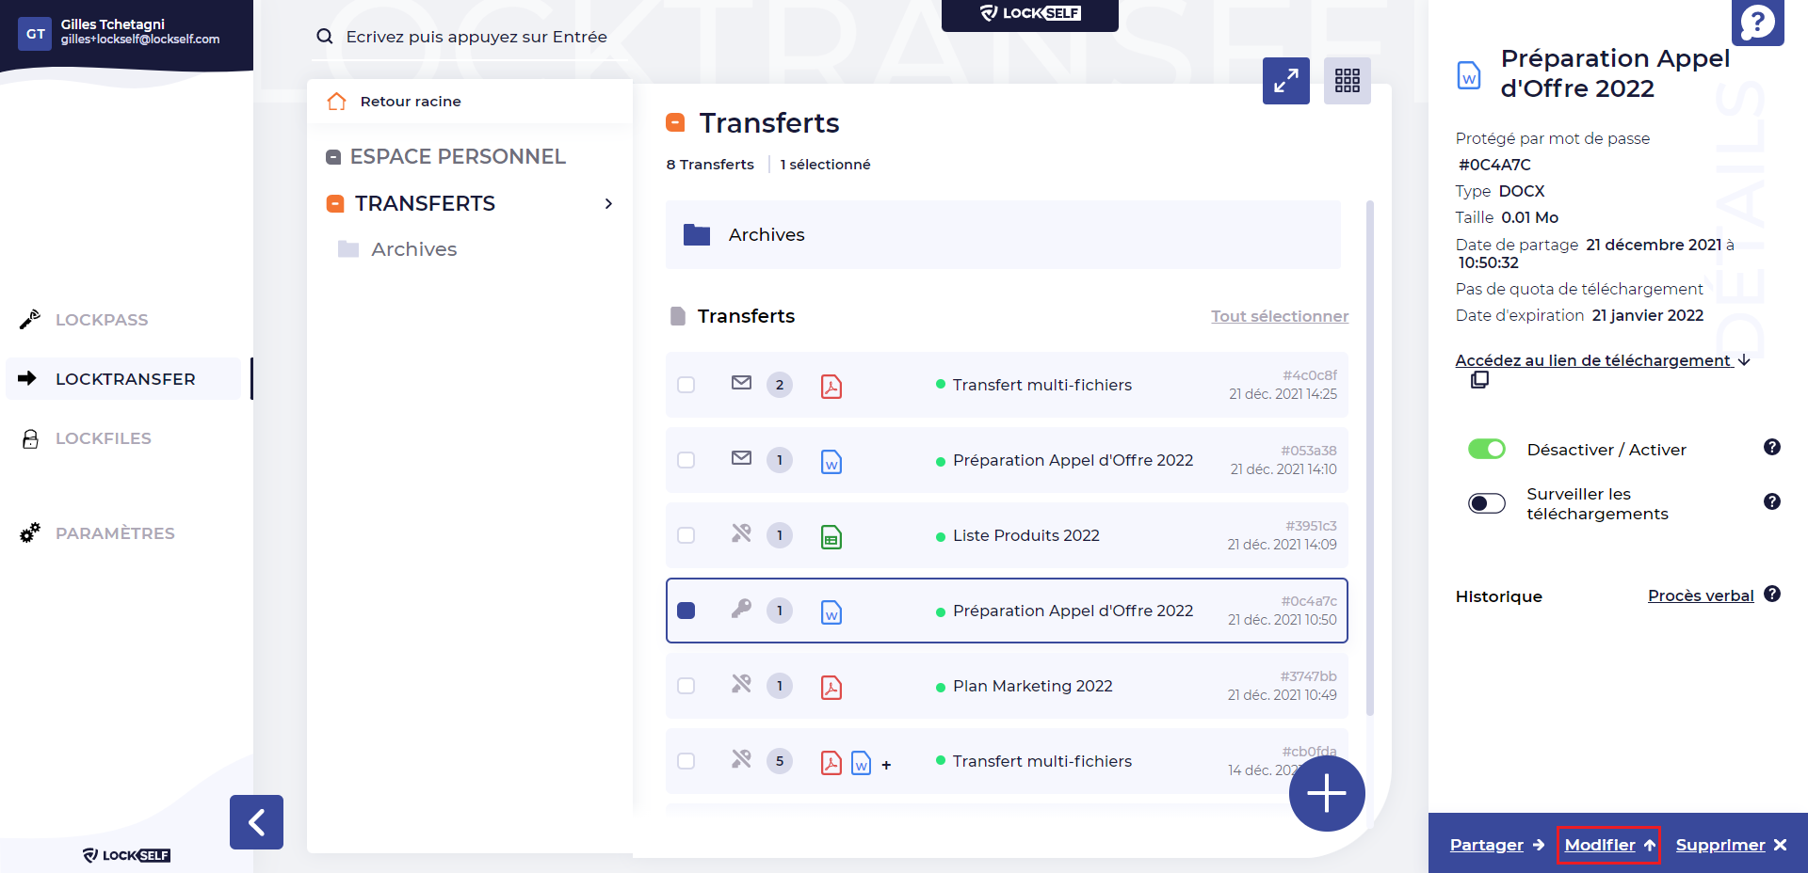The image size is (1808, 873).
Task: Click the copy download link icon
Action: pos(1479,380)
